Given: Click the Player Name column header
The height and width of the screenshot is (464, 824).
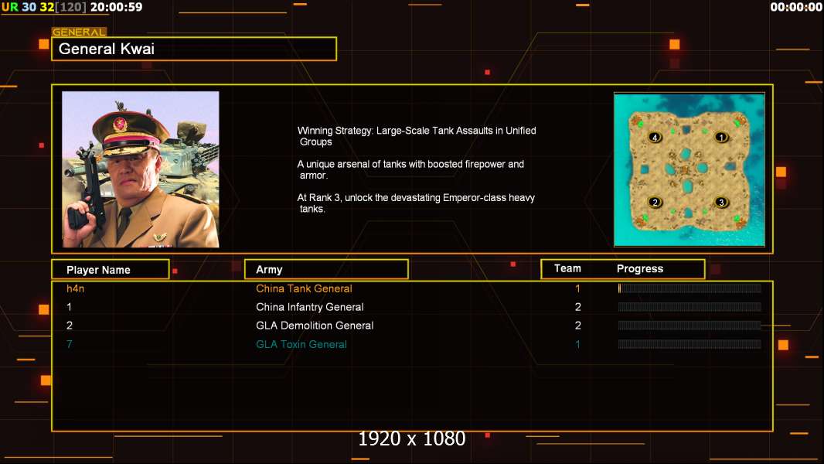Looking at the screenshot, I should point(111,270).
